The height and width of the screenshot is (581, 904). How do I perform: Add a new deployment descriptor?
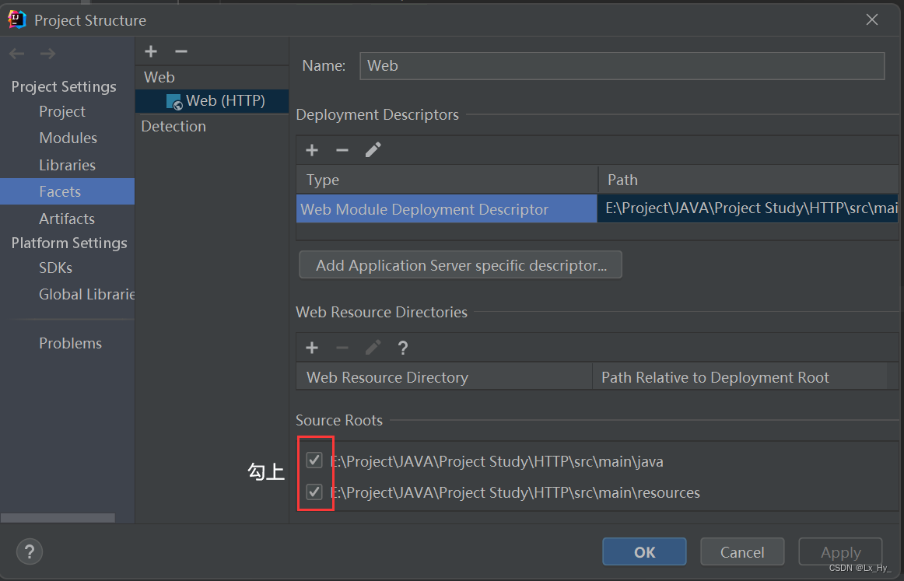coord(311,149)
